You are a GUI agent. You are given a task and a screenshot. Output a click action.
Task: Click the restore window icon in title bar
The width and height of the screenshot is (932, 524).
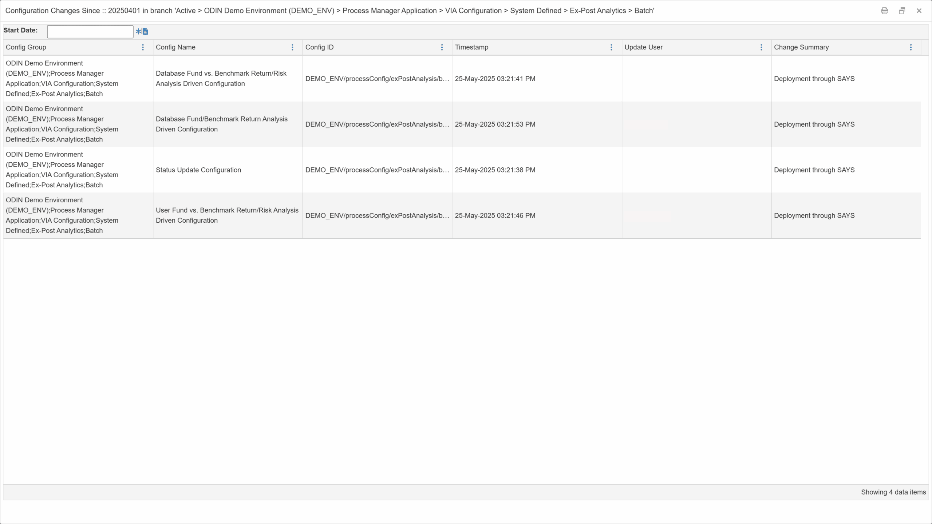point(902,11)
